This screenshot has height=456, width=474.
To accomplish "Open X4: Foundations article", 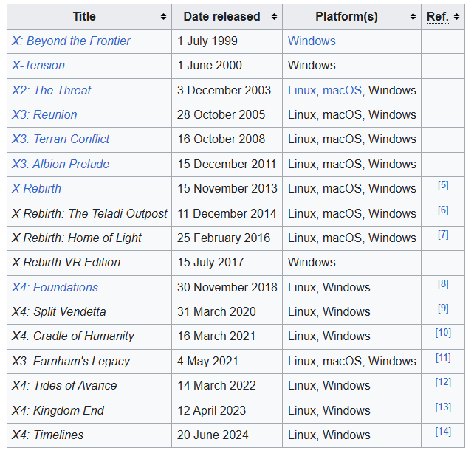I will click(55, 287).
